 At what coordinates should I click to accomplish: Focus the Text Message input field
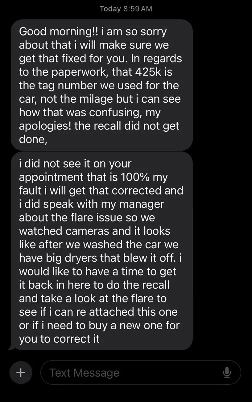(x=141, y=373)
